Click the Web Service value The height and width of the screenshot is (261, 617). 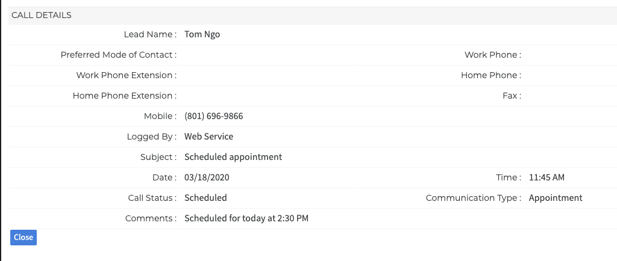click(x=208, y=137)
